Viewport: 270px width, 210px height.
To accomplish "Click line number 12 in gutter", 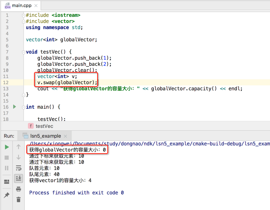I will point(6,83).
